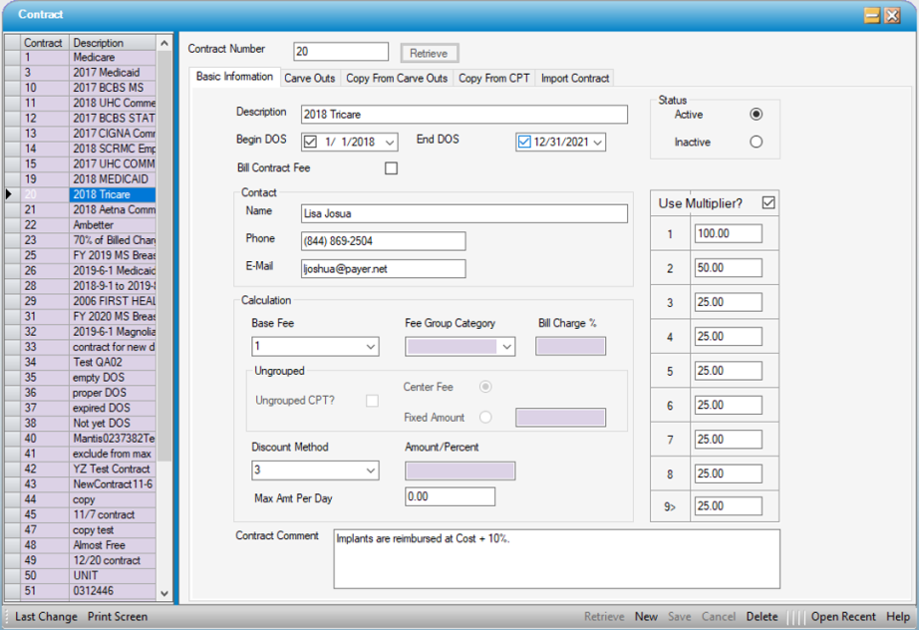This screenshot has height=630, width=919.
Task: Open the Import Contract tab
Action: click(x=574, y=78)
